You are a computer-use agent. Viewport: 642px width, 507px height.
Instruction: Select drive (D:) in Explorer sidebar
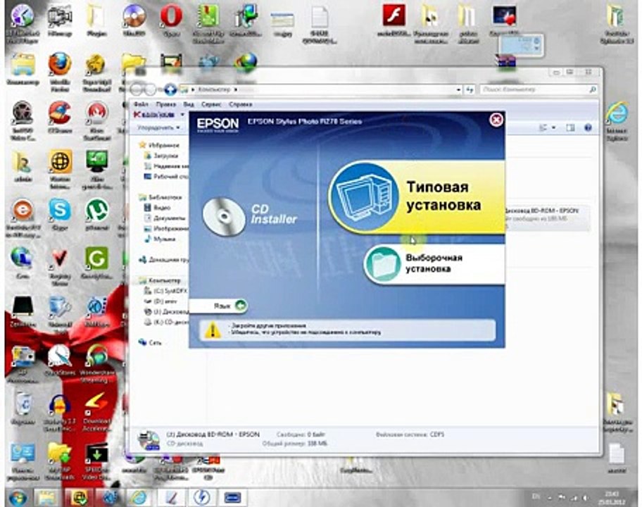[x=165, y=301]
